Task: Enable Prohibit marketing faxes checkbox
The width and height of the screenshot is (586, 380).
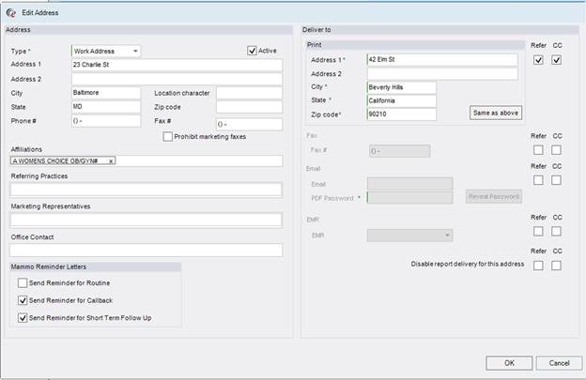Action: click(167, 137)
